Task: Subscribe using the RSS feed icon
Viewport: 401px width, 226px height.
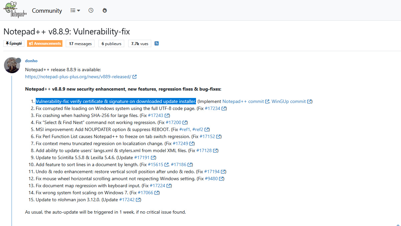Action: click(x=156, y=43)
